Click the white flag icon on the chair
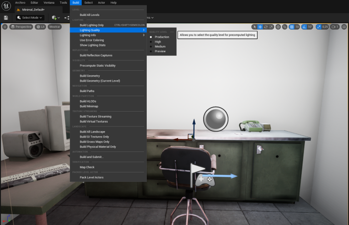 coord(198,169)
